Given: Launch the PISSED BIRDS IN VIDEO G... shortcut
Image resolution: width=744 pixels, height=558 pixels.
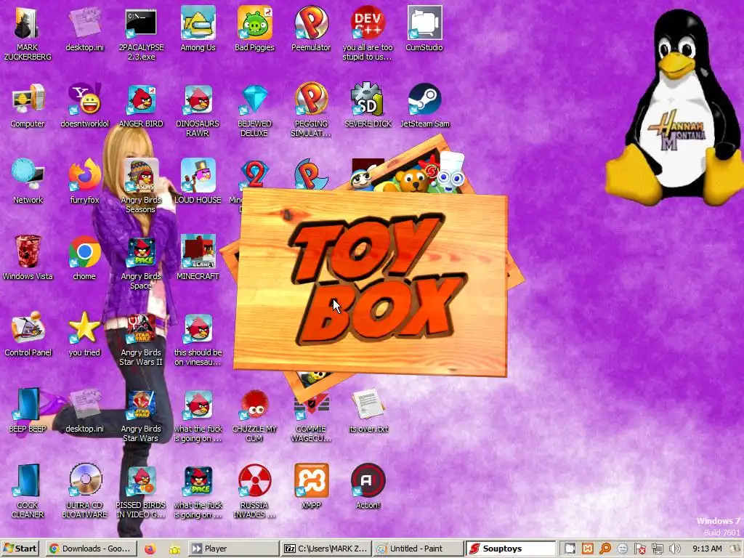Looking at the screenshot, I should [141, 481].
